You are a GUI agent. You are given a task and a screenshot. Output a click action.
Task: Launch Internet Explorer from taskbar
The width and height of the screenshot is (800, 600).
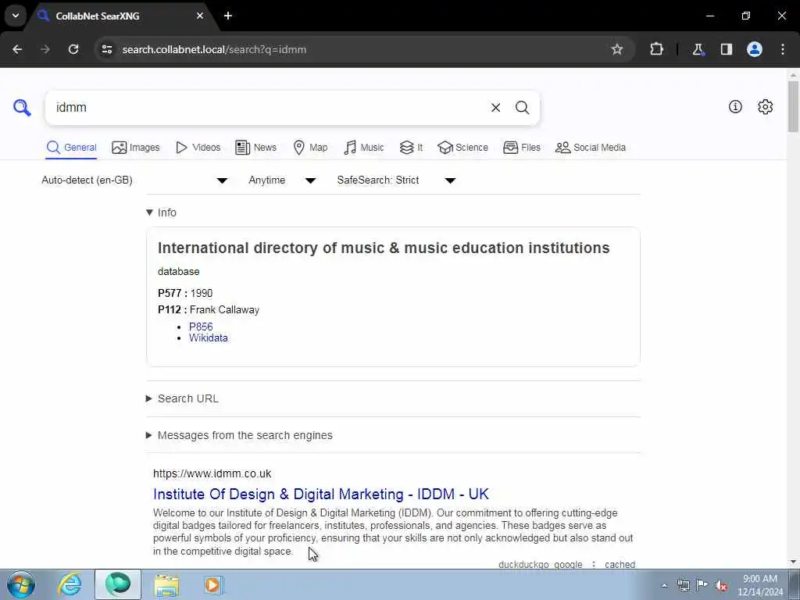(70, 584)
